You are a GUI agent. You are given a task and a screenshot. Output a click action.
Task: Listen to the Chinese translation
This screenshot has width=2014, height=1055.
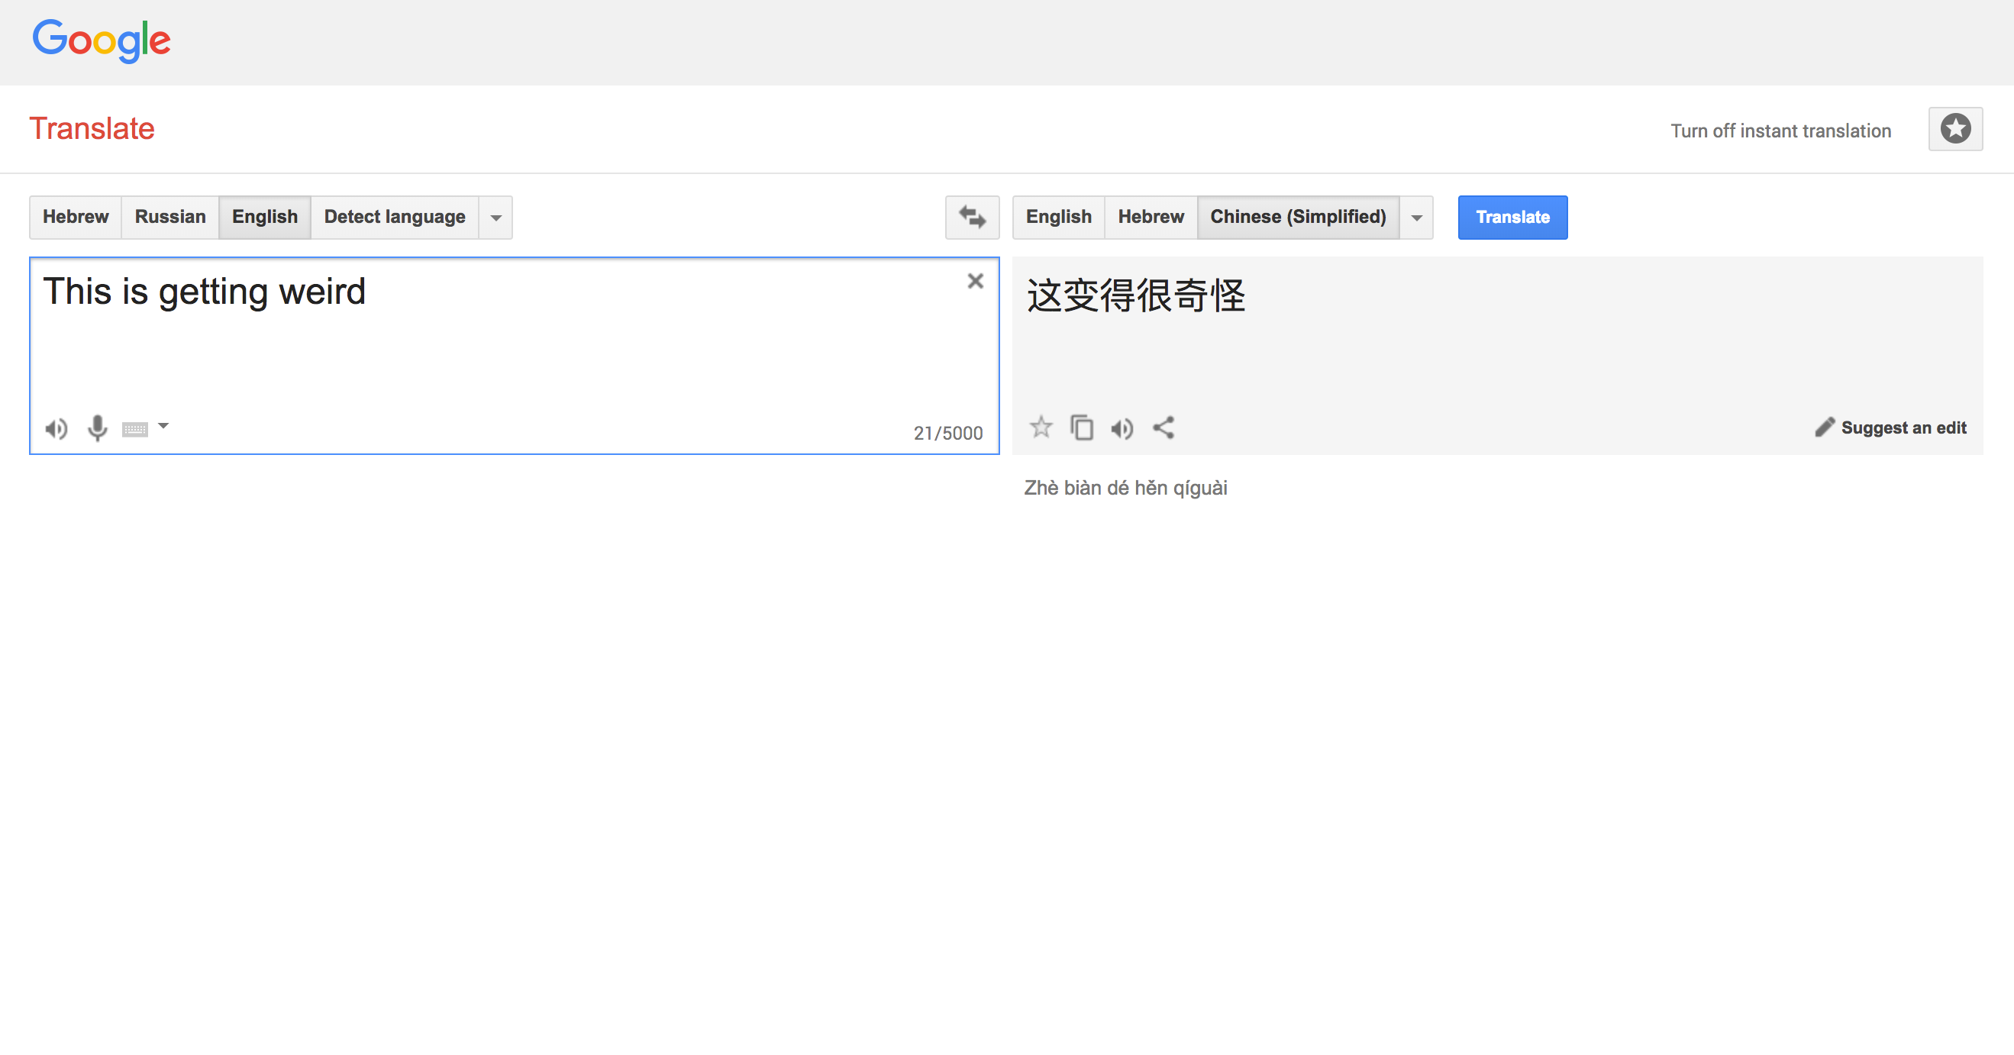coord(1122,428)
